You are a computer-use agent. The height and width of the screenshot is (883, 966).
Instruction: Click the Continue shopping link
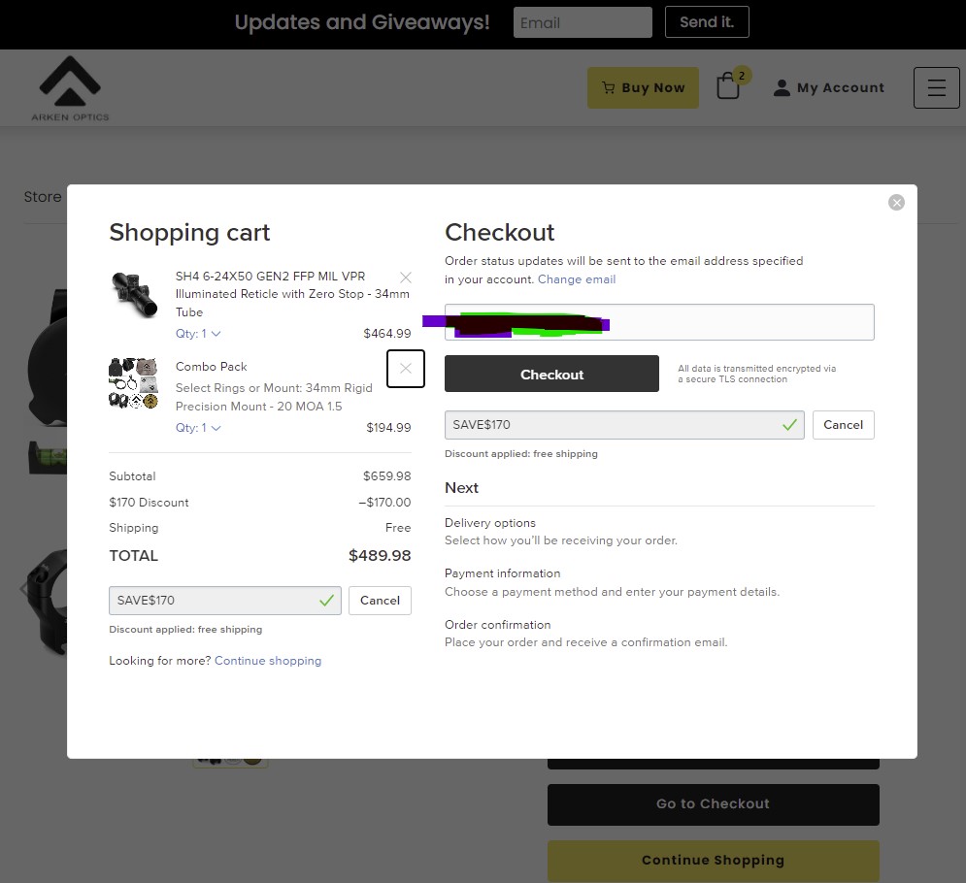tap(268, 660)
